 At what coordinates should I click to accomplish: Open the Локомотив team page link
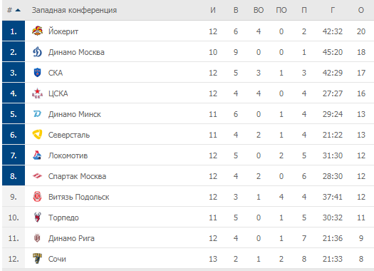(x=68, y=155)
